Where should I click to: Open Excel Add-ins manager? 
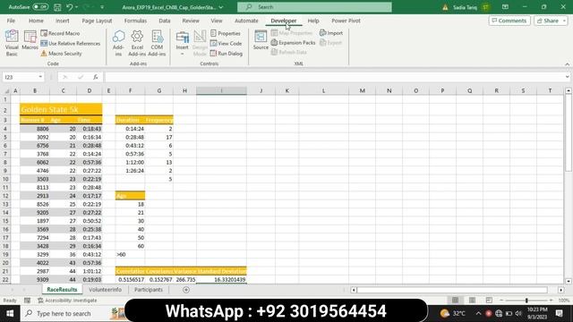[x=137, y=43]
